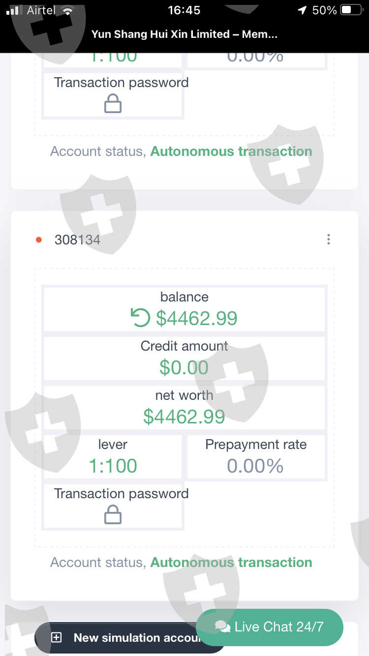Viewport: 369px width, 656px height.
Task: Tap the battery icon in the status bar
Action: click(x=352, y=10)
